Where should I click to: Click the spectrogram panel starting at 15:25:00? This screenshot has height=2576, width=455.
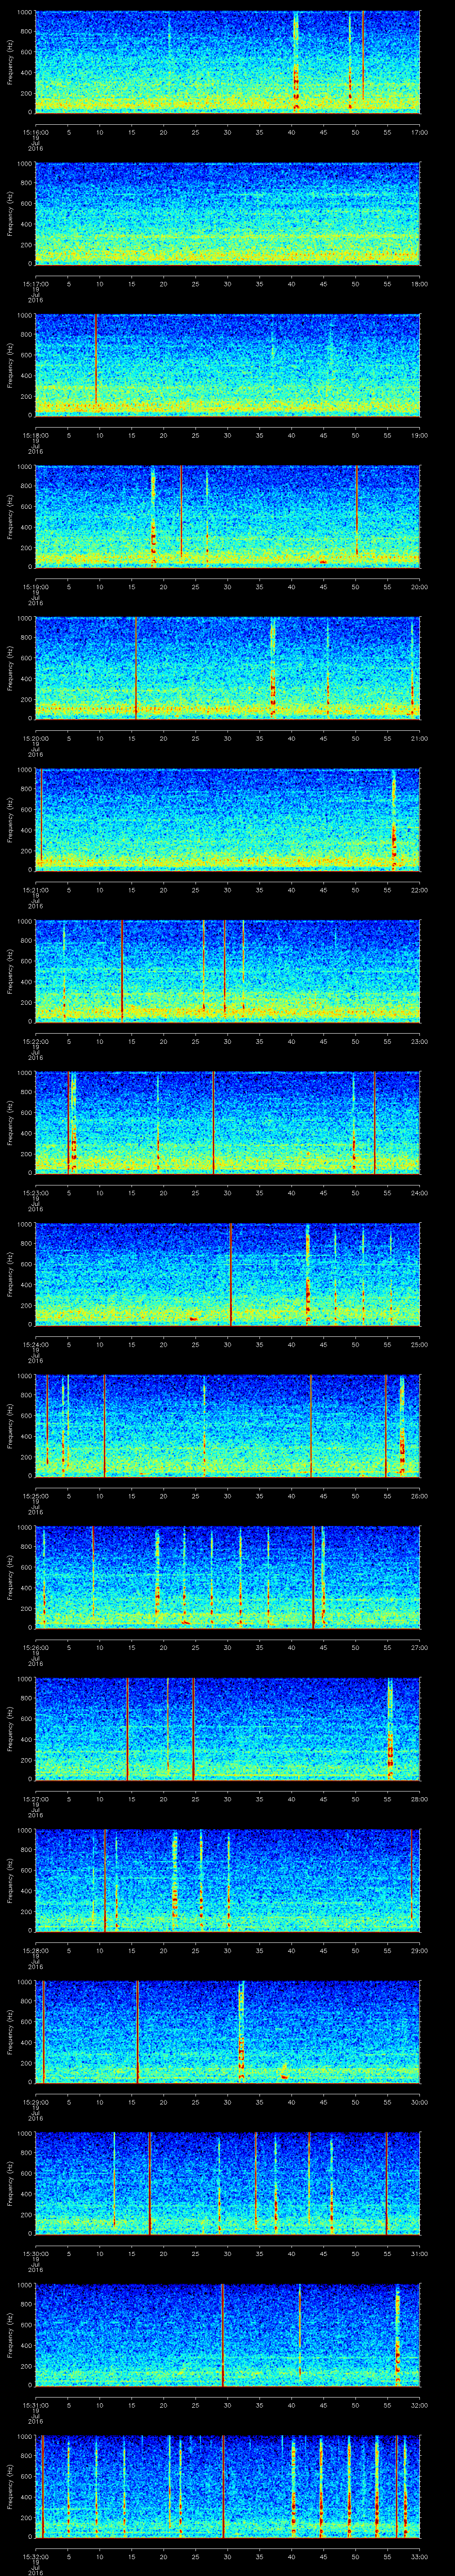coord(228,1425)
